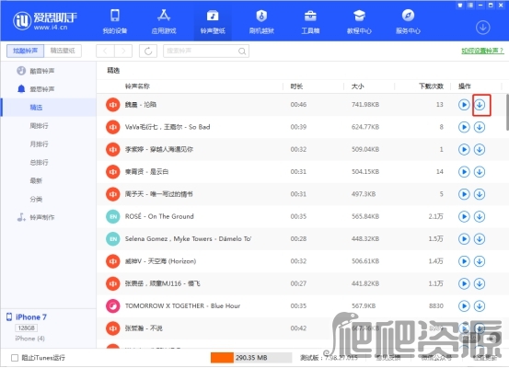
Task: Play the 497.3KB ringtone
Action: [x=464, y=194]
